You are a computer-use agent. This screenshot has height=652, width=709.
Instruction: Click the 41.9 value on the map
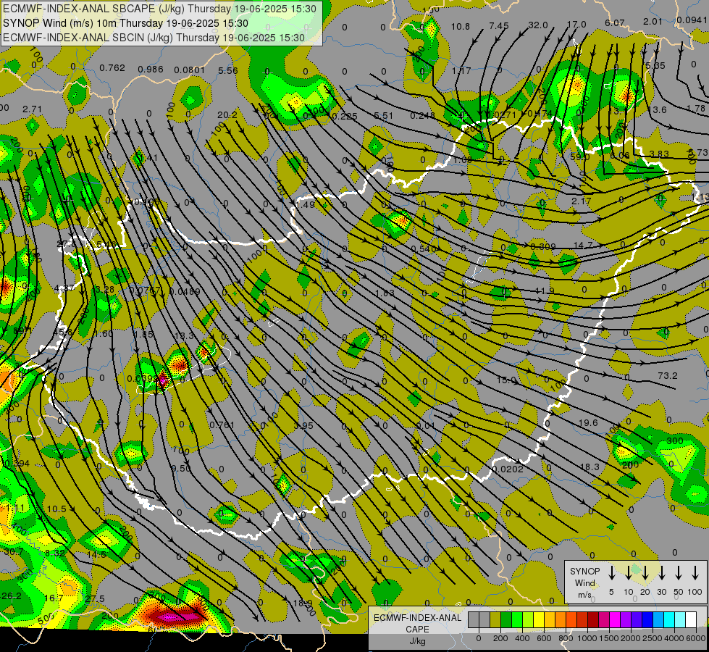click(544, 291)
